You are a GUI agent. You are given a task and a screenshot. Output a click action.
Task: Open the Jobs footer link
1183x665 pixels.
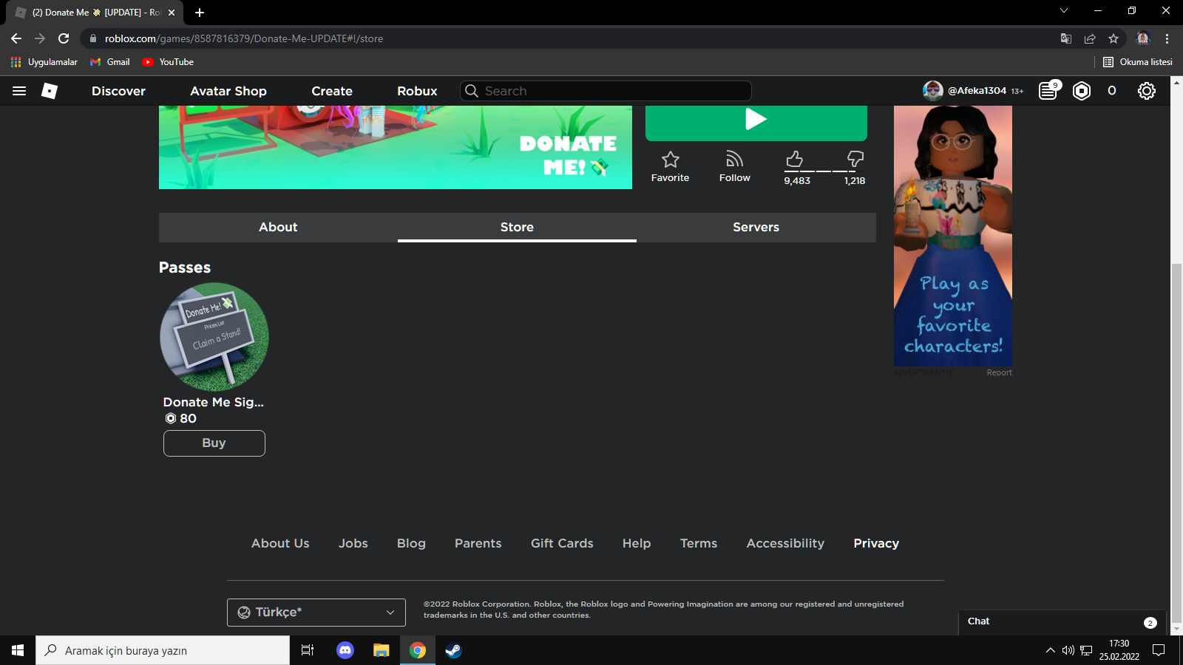coord(353,543)
